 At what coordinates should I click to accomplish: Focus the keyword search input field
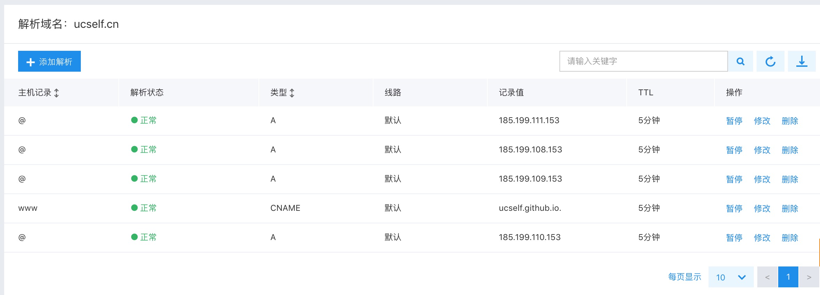(x=643, y=62)
